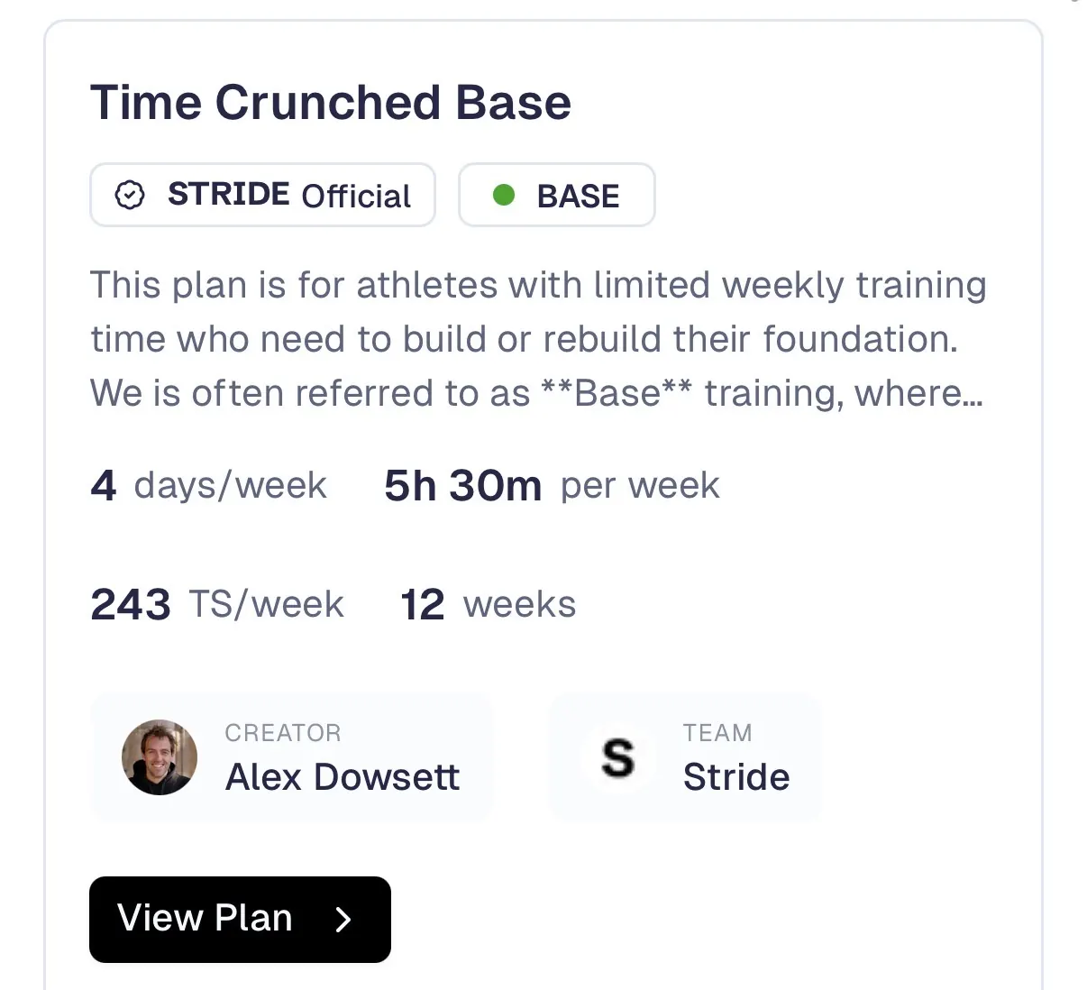Click the 243 TS/week stat
Viewport: 1087px width, 990px height.
coord(217,605)
